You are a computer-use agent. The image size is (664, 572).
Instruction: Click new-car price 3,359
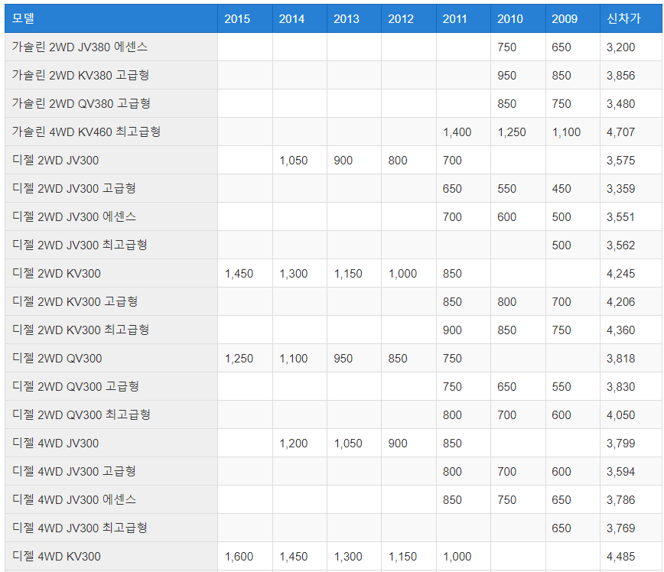[x=620, y=189]
